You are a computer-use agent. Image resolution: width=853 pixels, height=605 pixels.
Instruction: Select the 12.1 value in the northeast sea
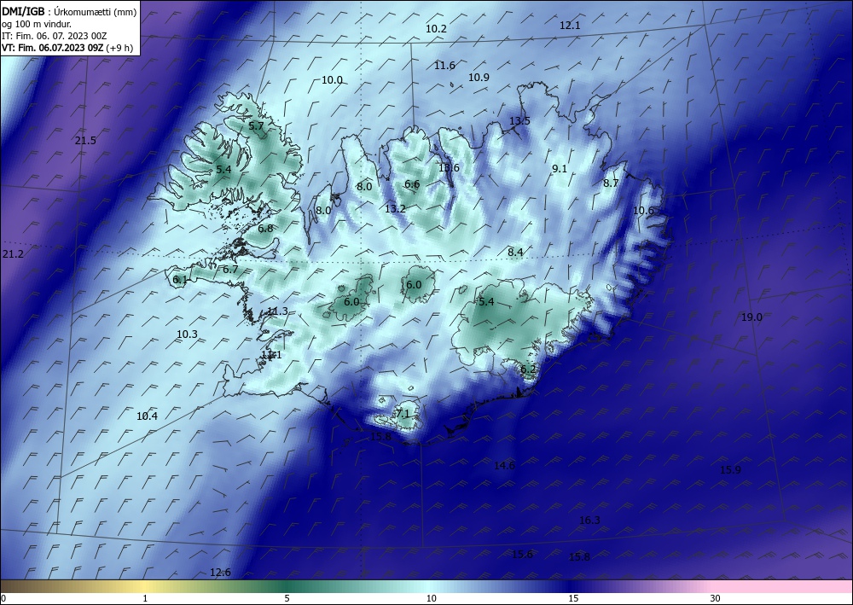[x=570, y=25]
